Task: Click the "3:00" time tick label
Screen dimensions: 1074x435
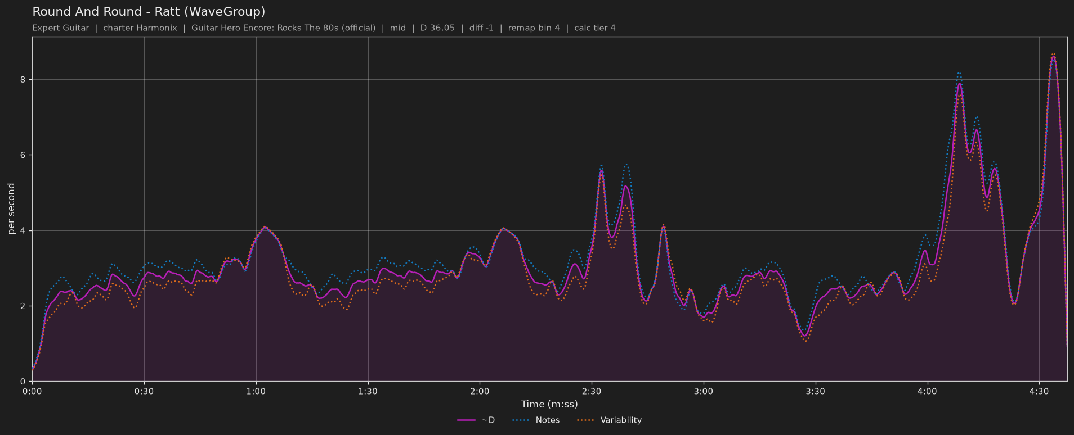Action: coord(704,391)
